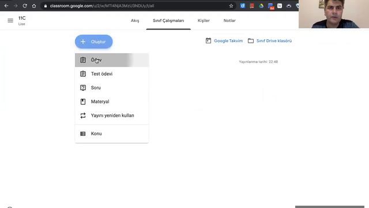Click the URL in the address bar
369x208 pixels.
[x=102, y=6]
